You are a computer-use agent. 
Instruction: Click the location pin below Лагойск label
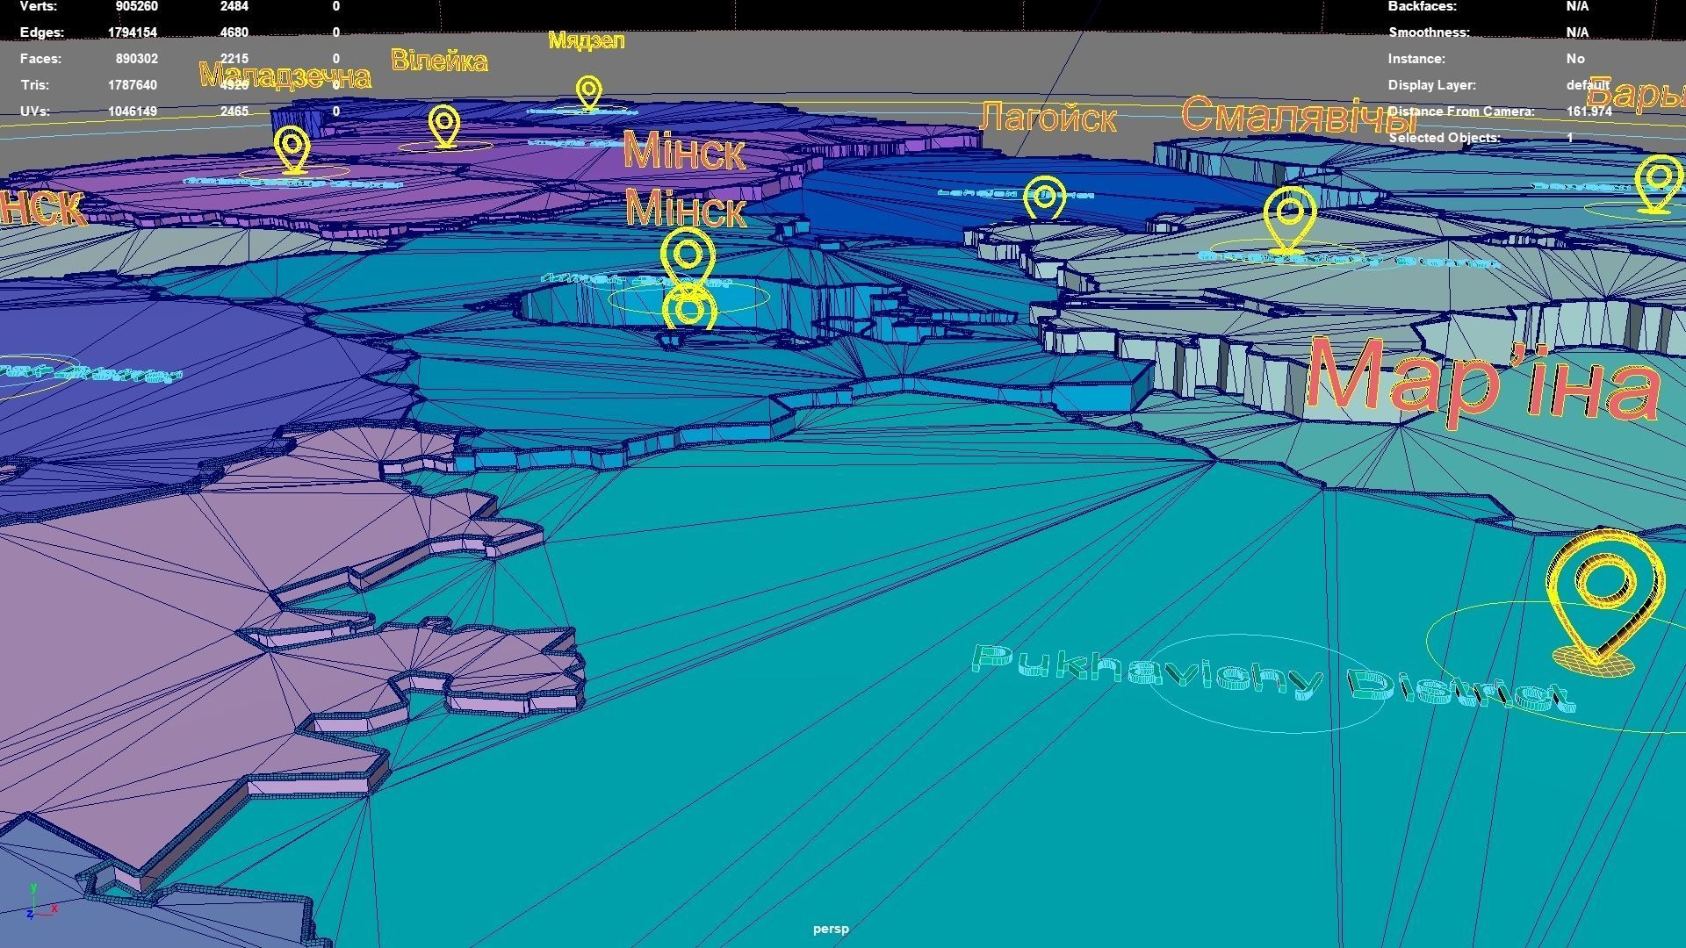click(x=1044, y=197)
